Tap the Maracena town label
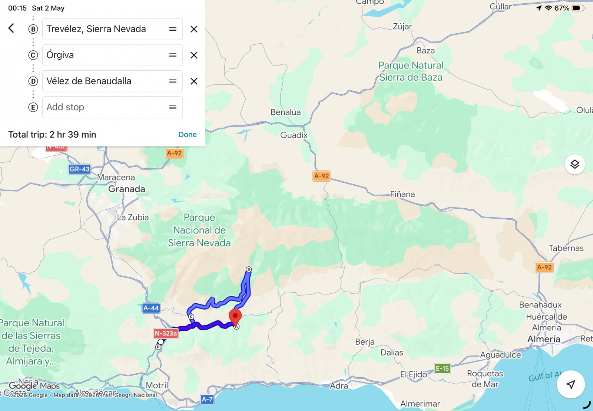The height and width of the screenshot is (411, 593). (116, 178)
